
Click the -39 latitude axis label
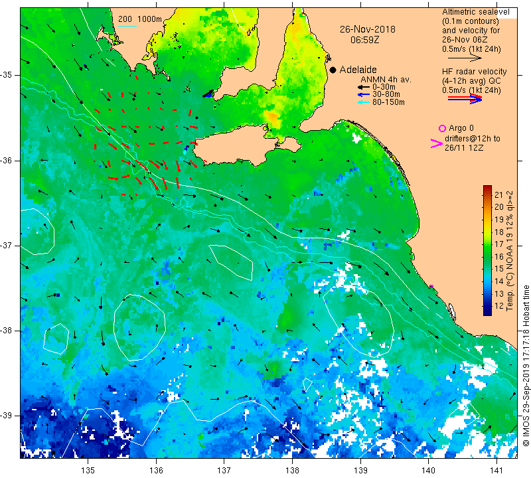tap(6, 416)
